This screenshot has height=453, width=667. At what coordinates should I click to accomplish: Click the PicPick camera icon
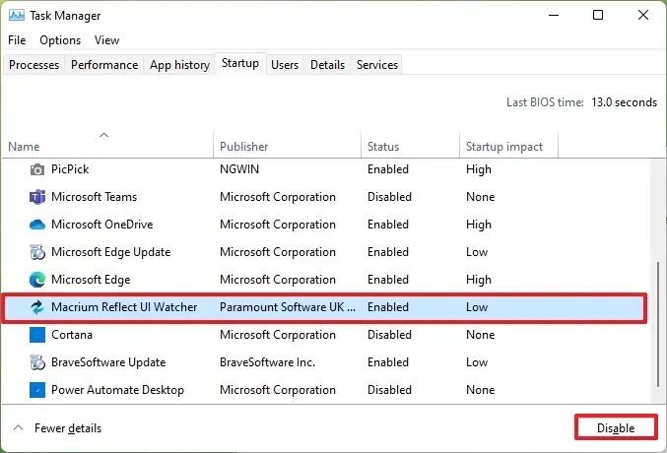pyautogui.click(x=37, y=169)
